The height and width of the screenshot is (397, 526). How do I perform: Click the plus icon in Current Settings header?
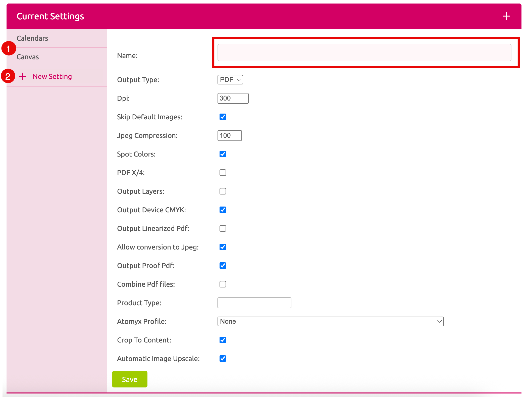point(506,16)
